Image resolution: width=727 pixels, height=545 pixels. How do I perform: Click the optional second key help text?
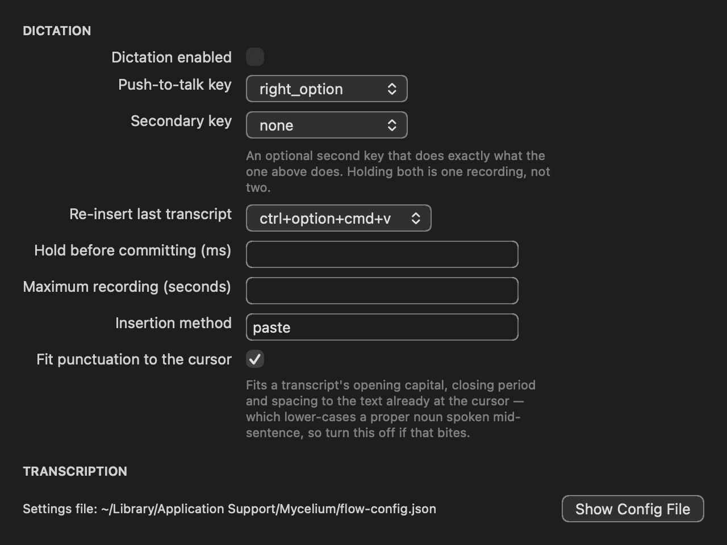[398, 171]
